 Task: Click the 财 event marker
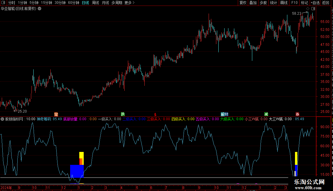point(226,114)
